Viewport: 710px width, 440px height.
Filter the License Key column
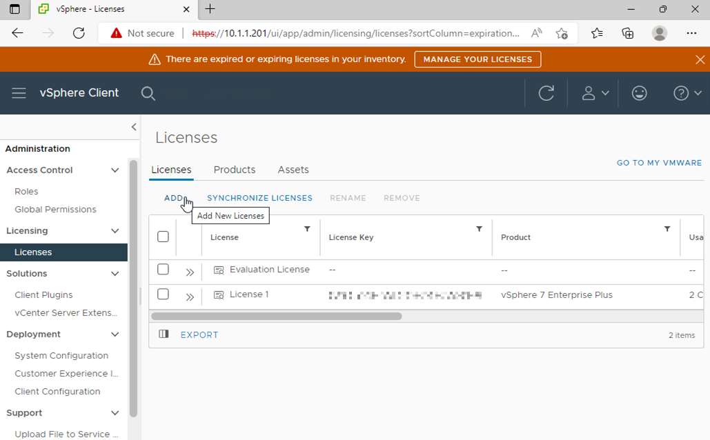479,229
